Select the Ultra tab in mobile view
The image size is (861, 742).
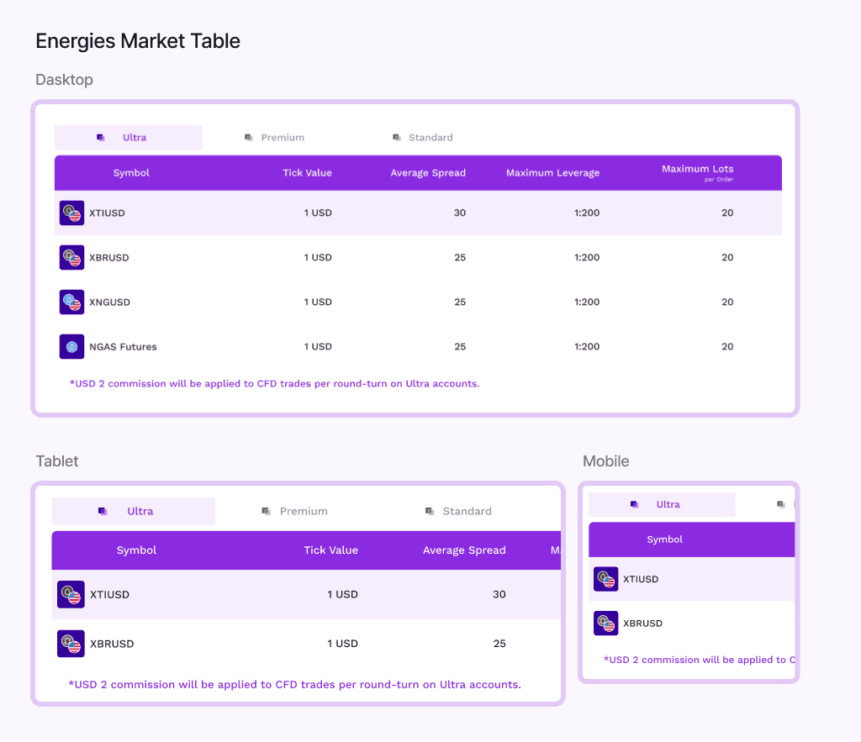(x=662, y=504)
